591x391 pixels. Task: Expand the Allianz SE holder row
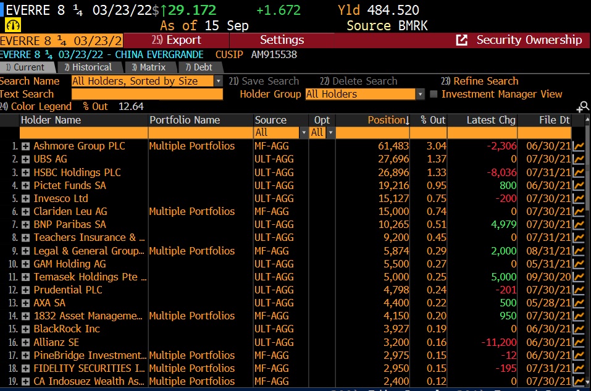click(x=25, y=343)
